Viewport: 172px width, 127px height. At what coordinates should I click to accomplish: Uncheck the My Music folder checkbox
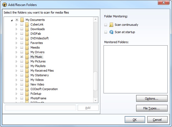point(22,57)
